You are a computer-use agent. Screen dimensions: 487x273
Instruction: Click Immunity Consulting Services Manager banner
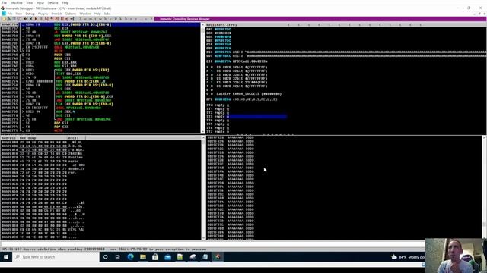coord(185,19)
